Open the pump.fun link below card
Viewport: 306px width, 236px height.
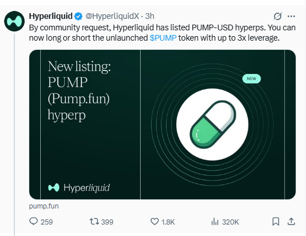(44, 206)
